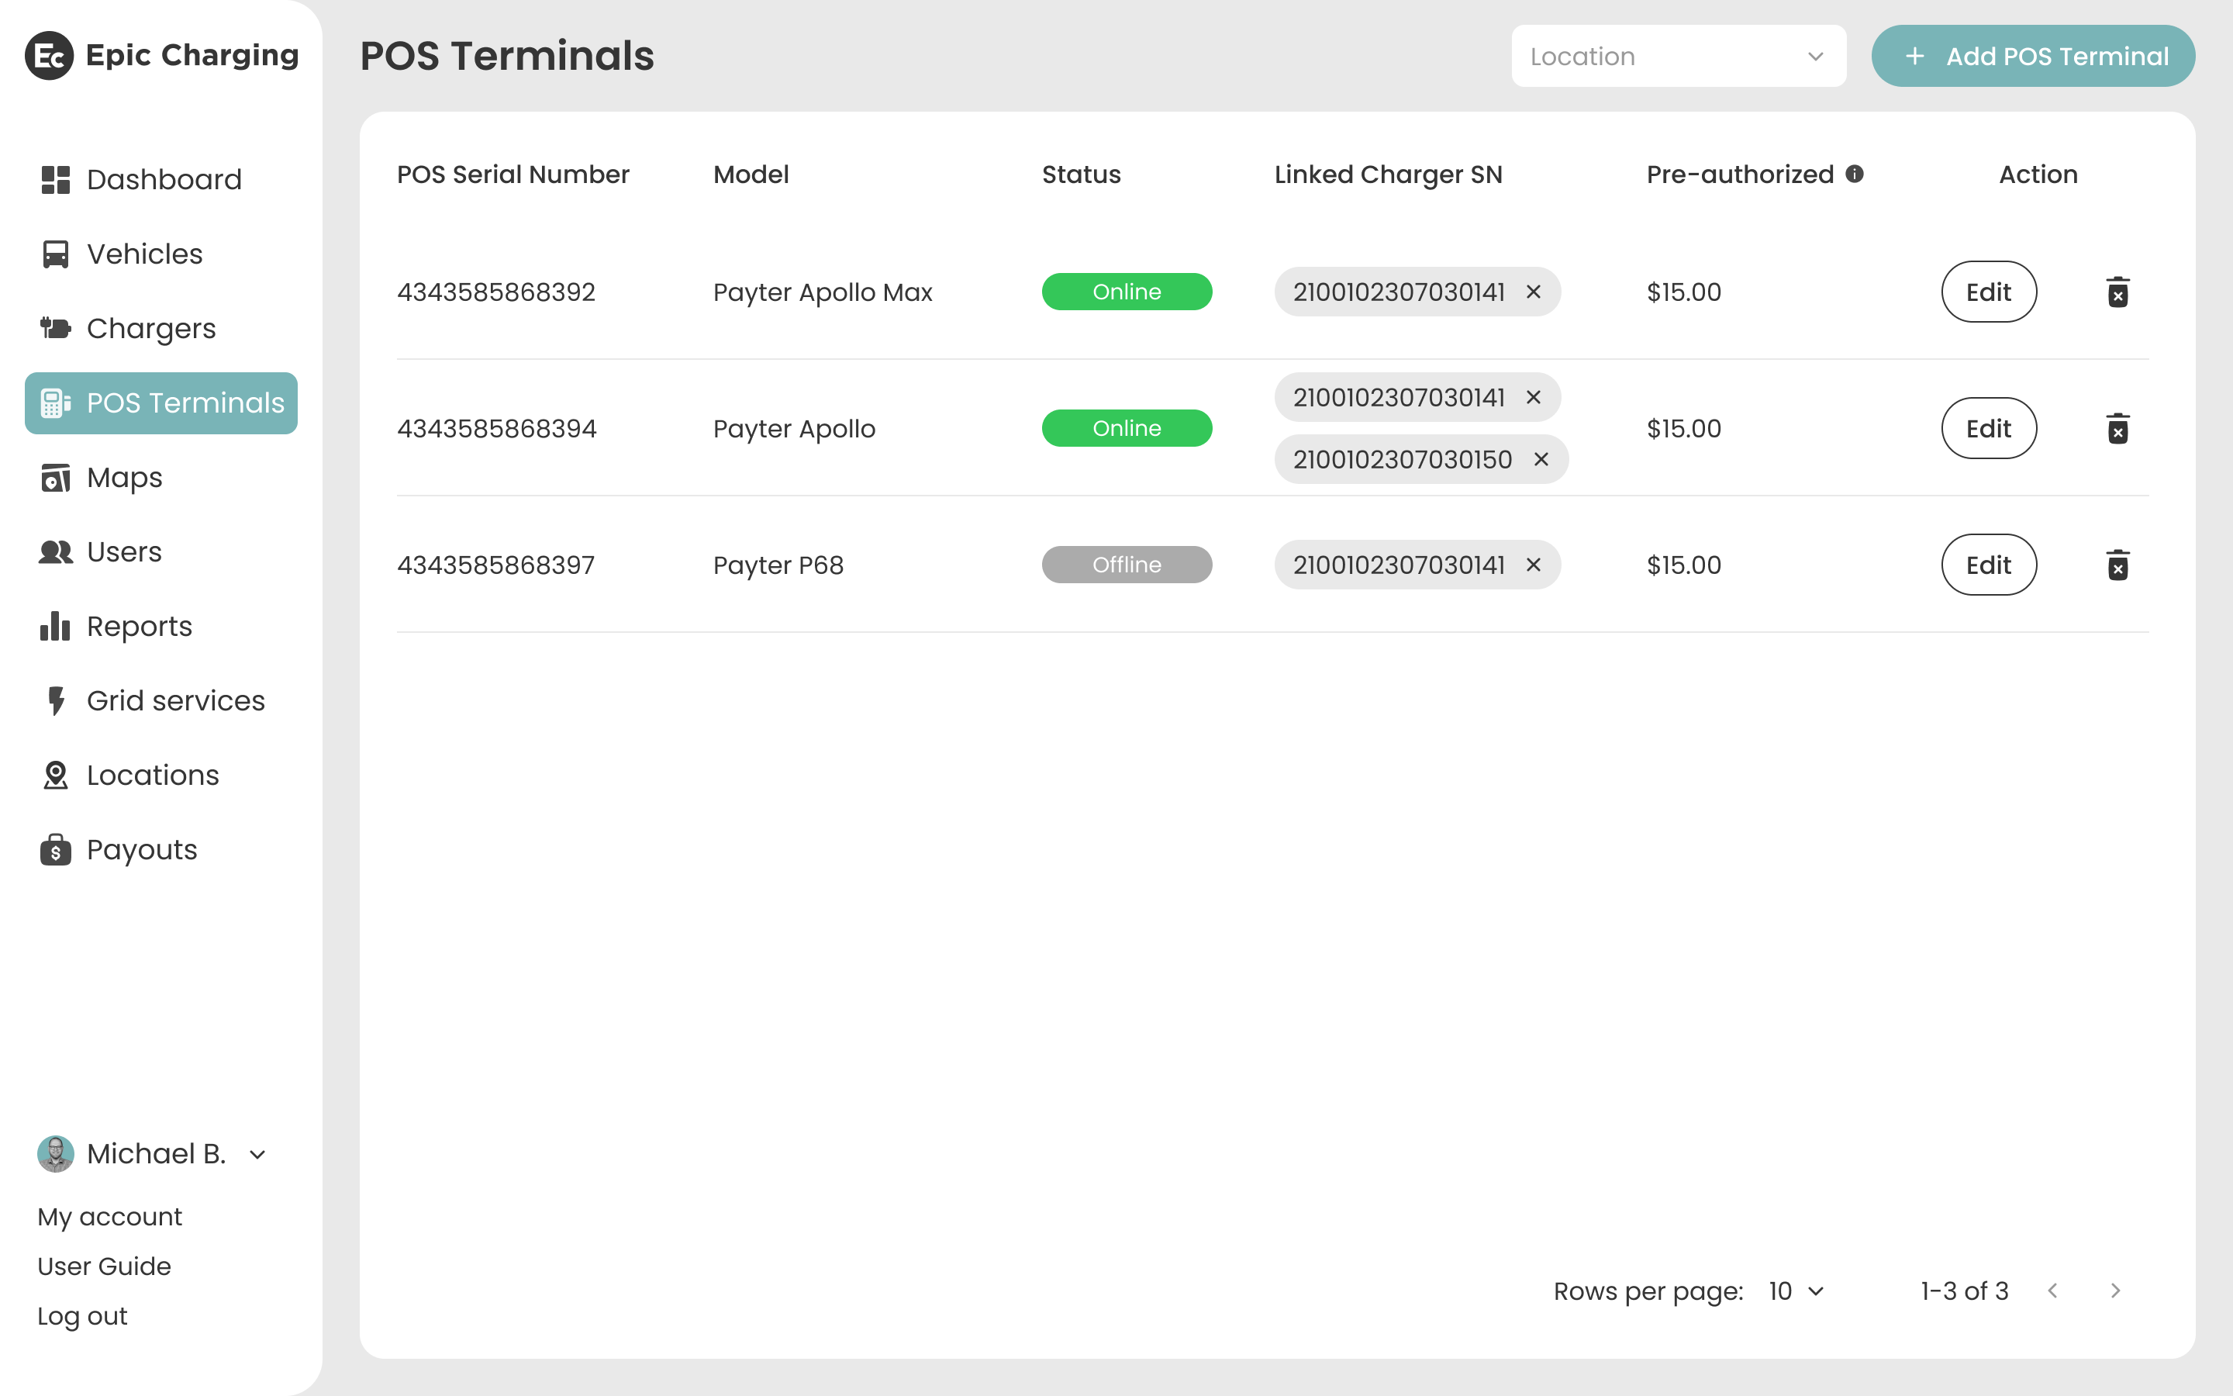The height and width of the screenshot is (1396, 2233).
Task: Open Grid services menu label
Action: click(176, 701)
